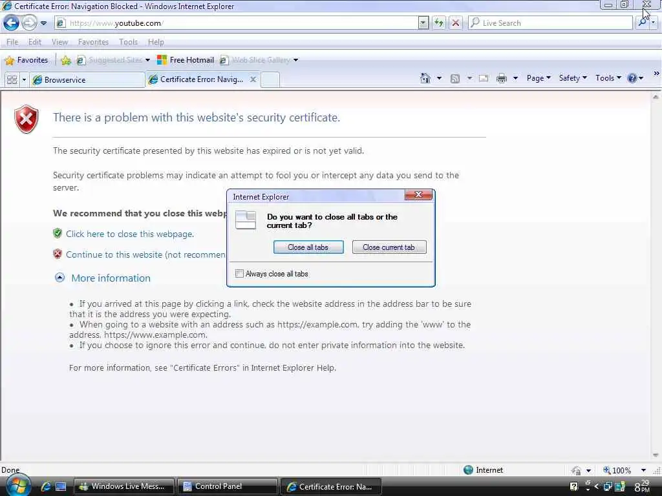
Task: Click the Internet zone globe icon
Action: pos(468,470)
